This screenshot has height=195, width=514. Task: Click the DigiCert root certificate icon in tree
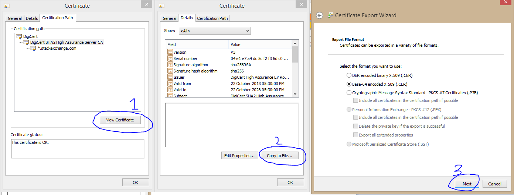[19, 36]
